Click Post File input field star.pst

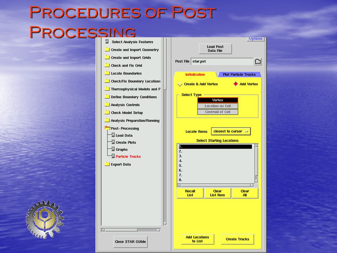click(x=222, y=61)
